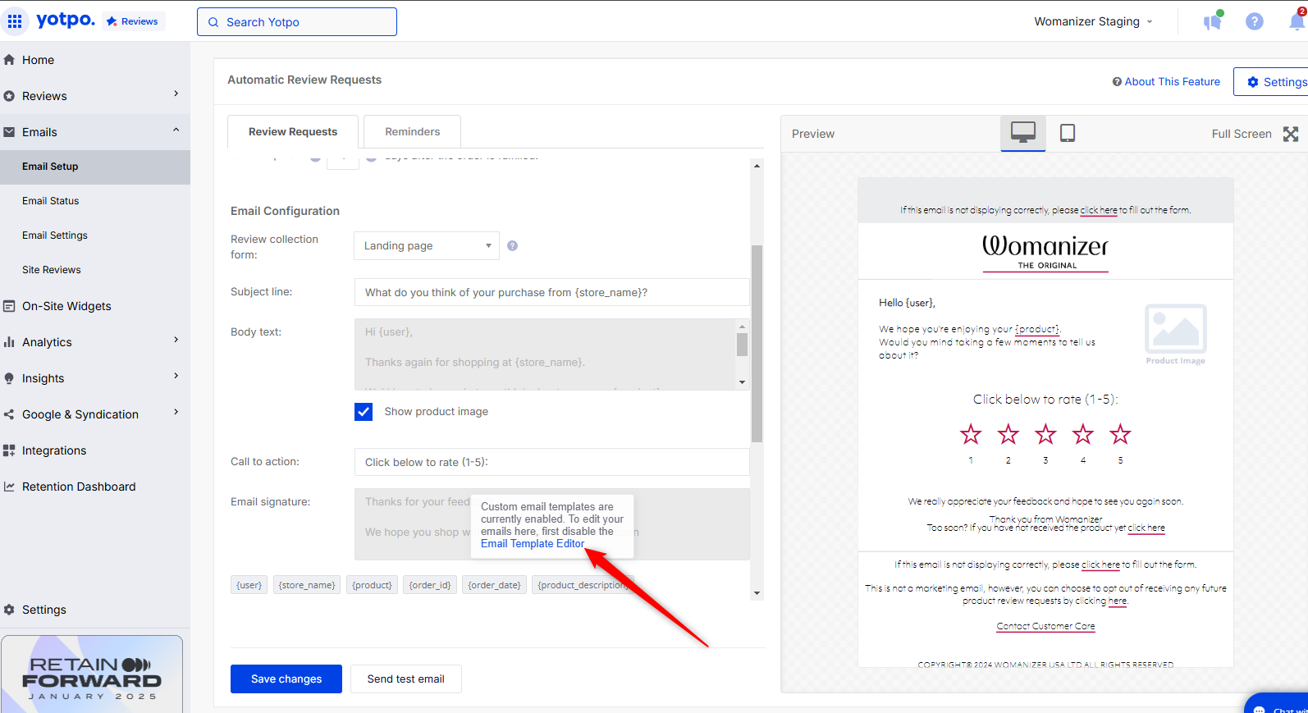Open the Review collection form dropdown

(427, 246)
